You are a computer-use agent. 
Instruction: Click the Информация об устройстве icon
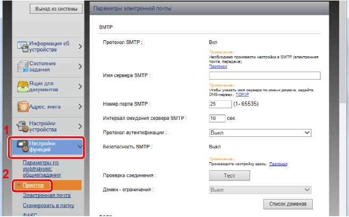click(22, 47)
